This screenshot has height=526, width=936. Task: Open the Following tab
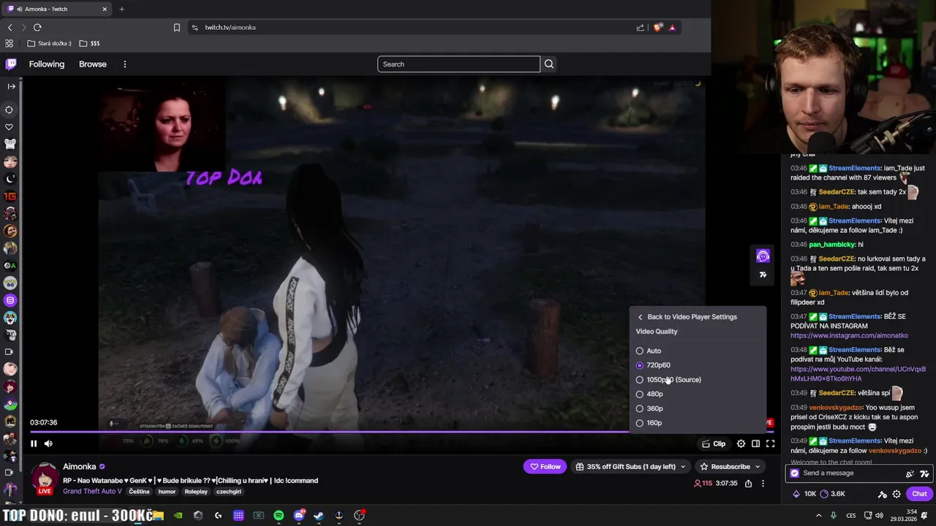point(47,64)
